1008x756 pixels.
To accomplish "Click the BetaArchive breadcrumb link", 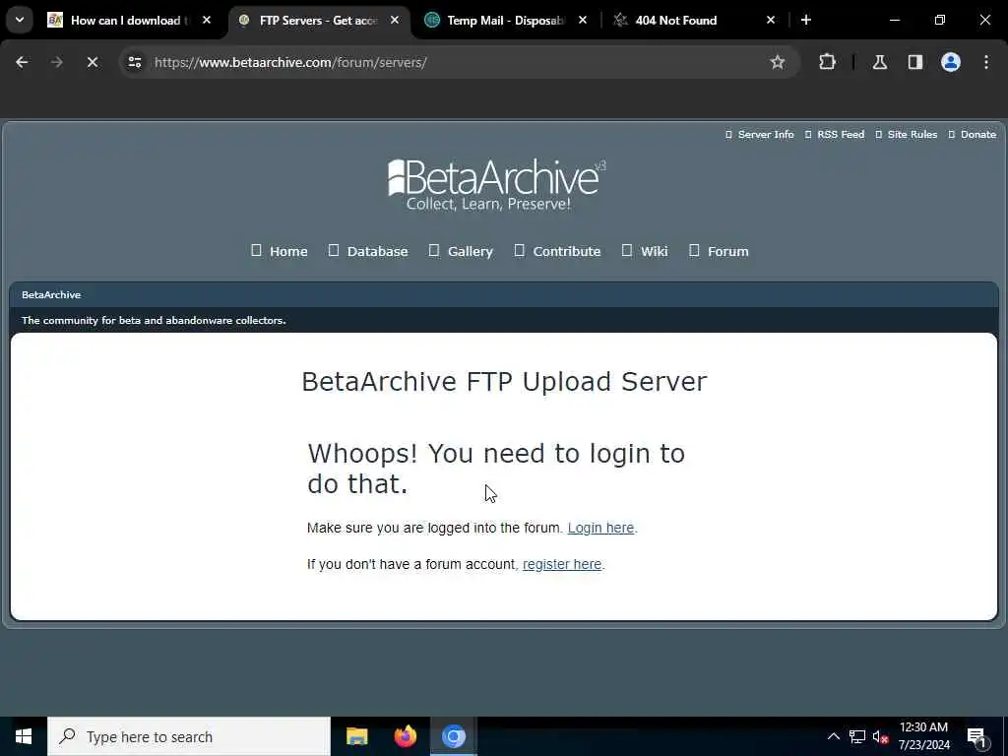I will click(51, 294).
